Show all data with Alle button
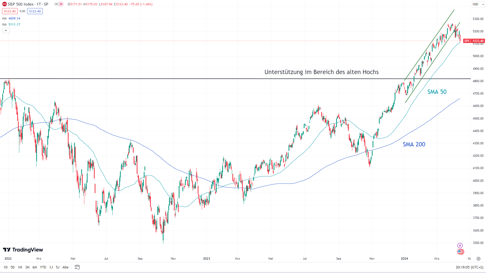The height and width of the screenshot is (273, 486). pos(65,267)
